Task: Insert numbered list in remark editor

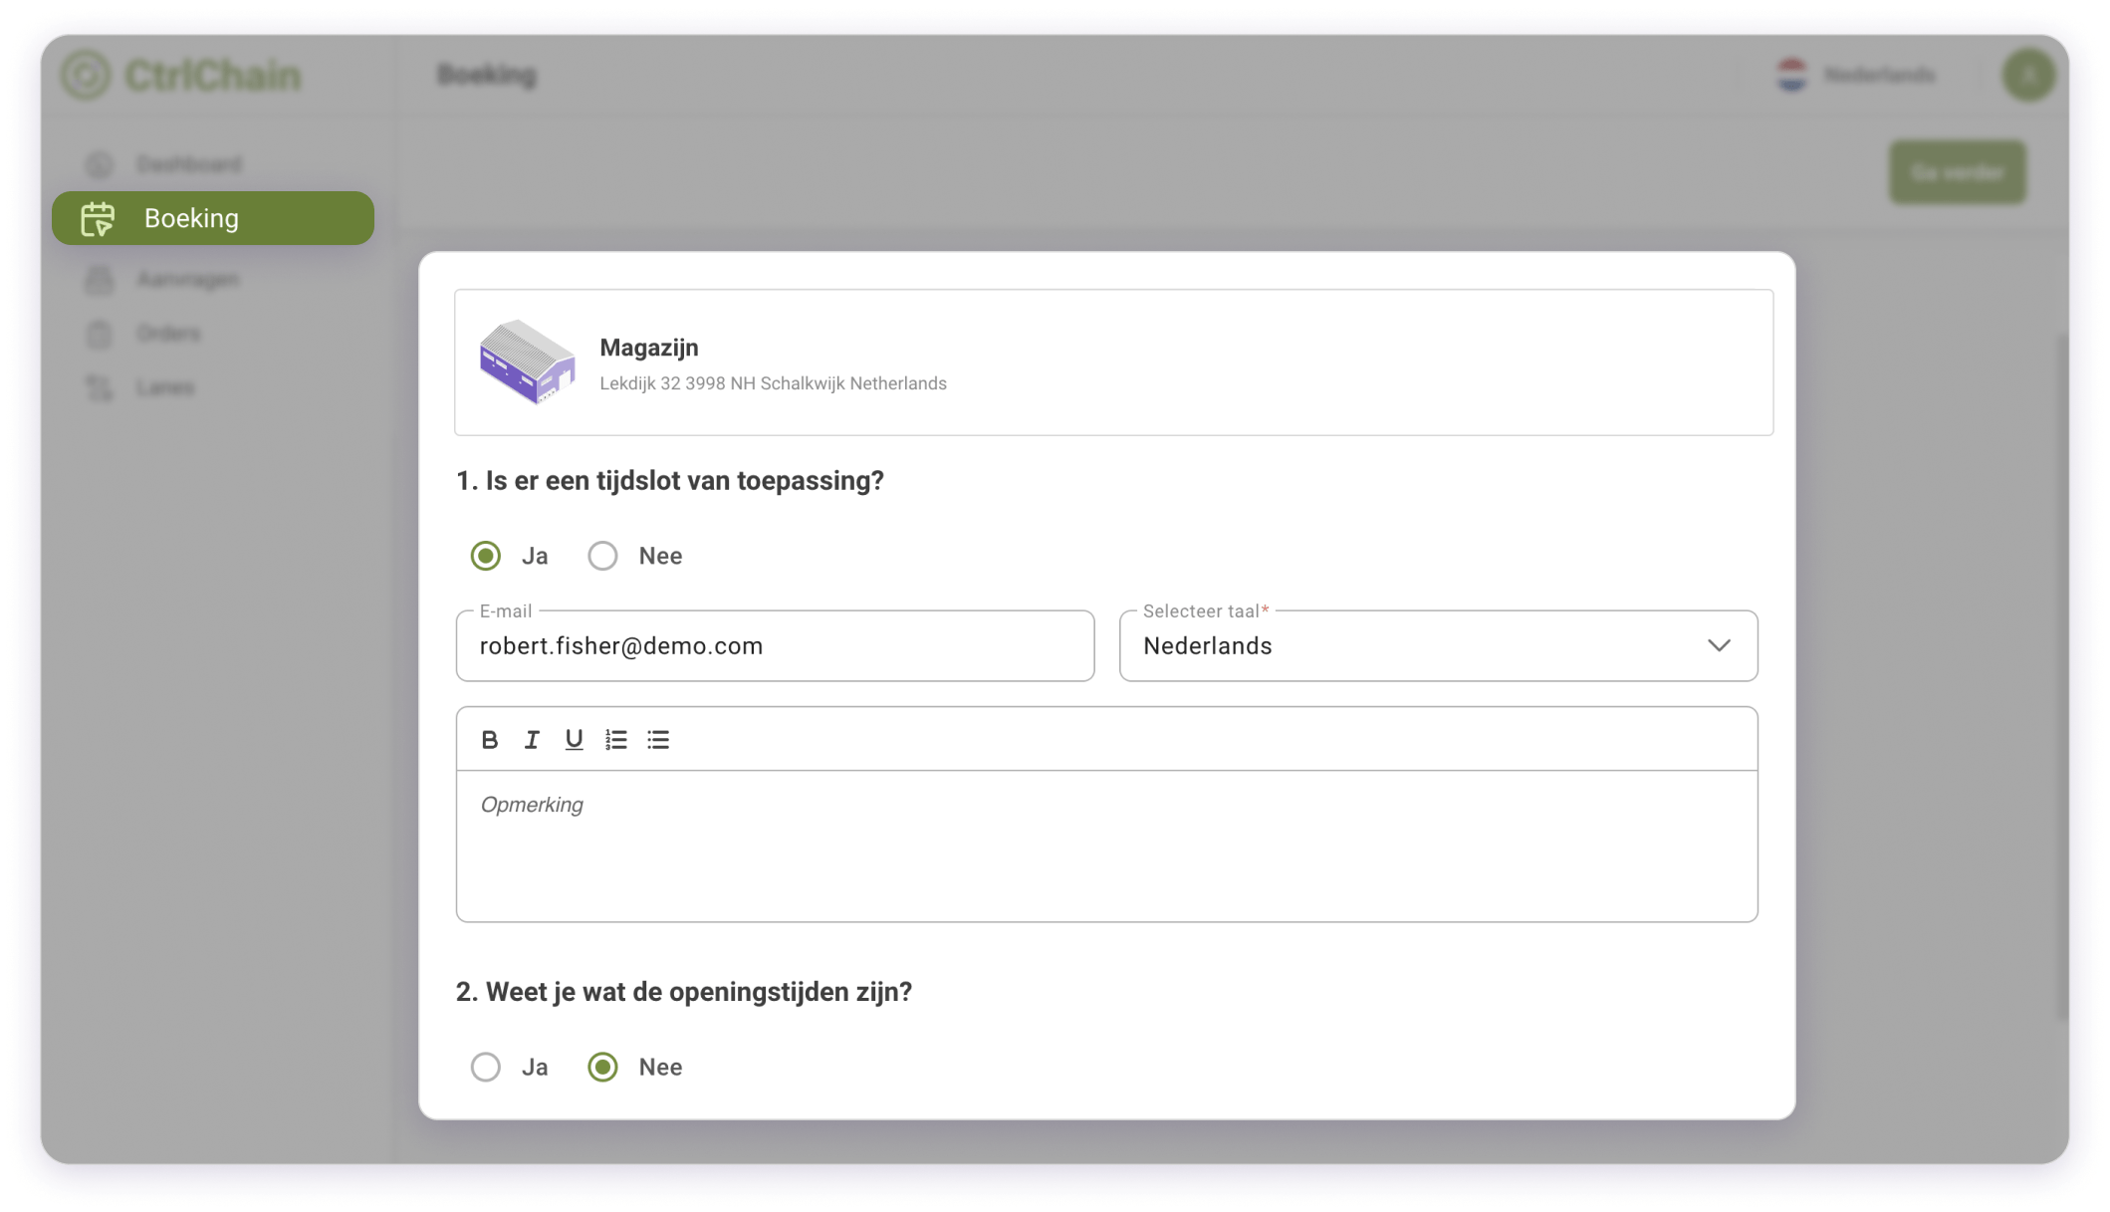Action: click(x=616, y=740)
